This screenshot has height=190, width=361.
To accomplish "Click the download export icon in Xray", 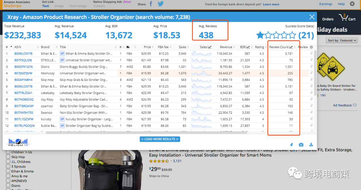I will coord(311,145).
